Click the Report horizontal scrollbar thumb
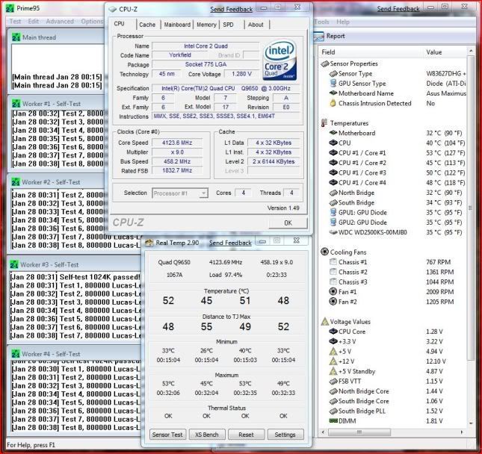This screenshot has height=454, width=482. coord(359,432)
